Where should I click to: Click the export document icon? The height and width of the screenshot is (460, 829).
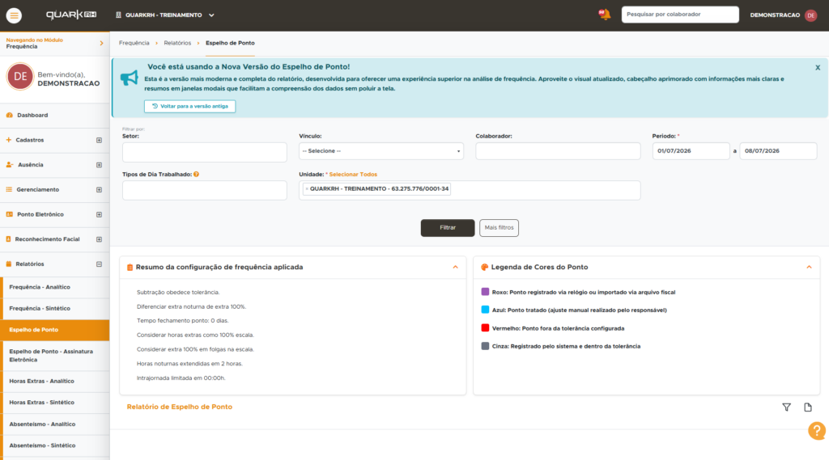pyautogui.click(x=808, y=407)
